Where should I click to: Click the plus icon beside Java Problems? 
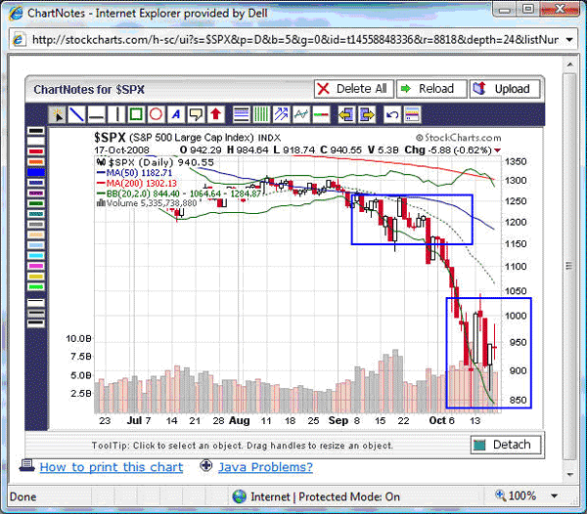point(206,466)
